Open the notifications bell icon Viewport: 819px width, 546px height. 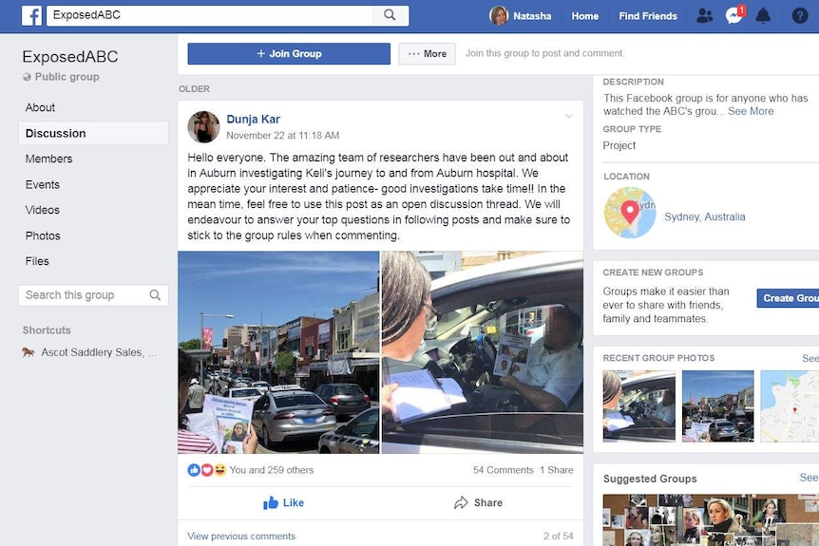[x=763, y=16]
